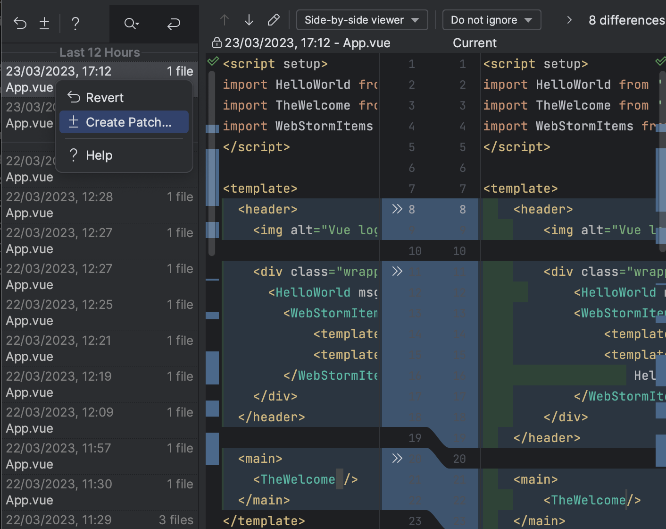Select the 22/03/2023, 11:29 revision with 3 files
666x529 pixels.
pyautogui.click(x=100, y=520)
